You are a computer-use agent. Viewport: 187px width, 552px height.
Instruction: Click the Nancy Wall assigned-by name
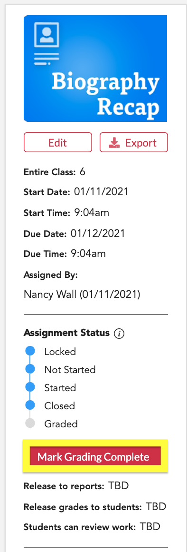pos(50,294)
